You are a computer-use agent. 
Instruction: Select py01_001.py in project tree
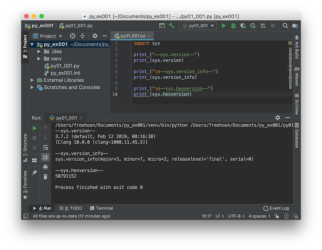point(65,66)
